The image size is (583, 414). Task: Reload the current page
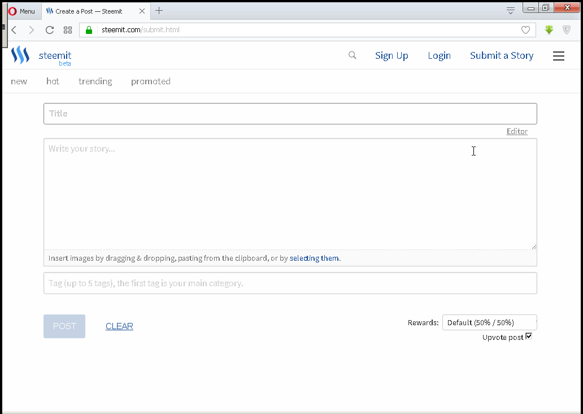(x=50, y=30)
